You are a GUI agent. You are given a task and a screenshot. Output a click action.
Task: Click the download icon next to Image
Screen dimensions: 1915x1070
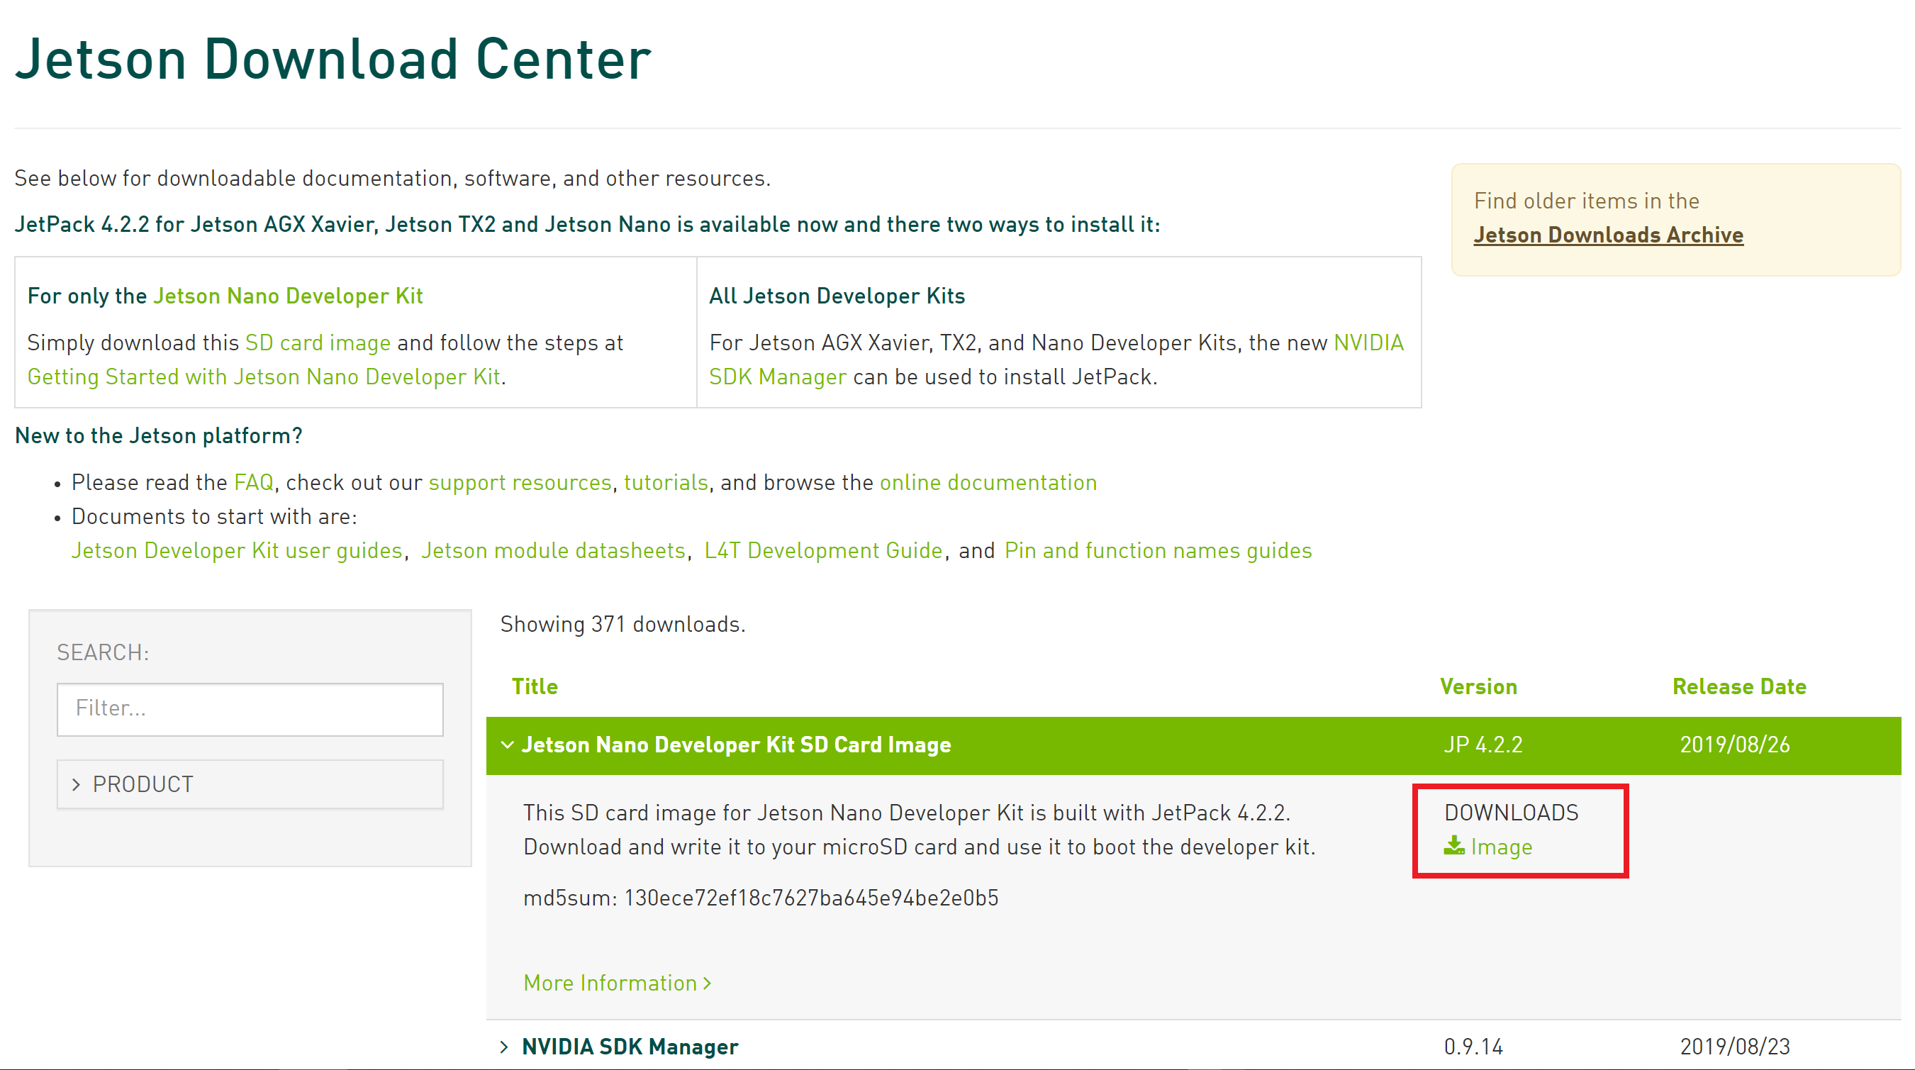[x=1454, y=845]
